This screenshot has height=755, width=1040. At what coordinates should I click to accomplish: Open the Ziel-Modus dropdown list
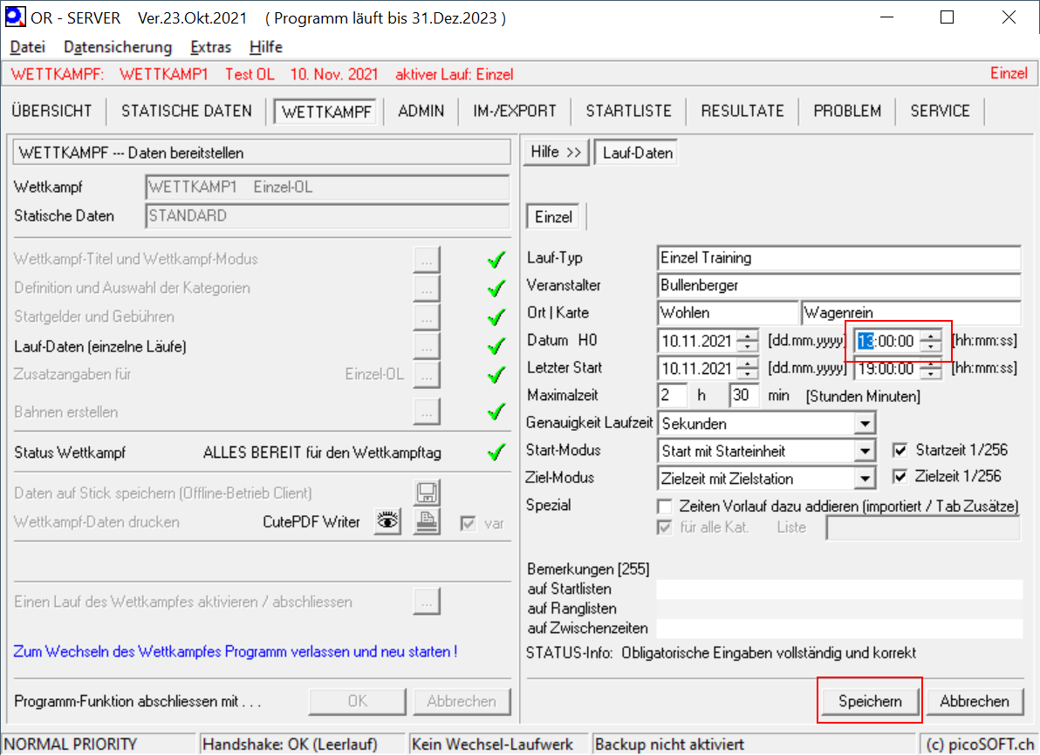[864, 479]
